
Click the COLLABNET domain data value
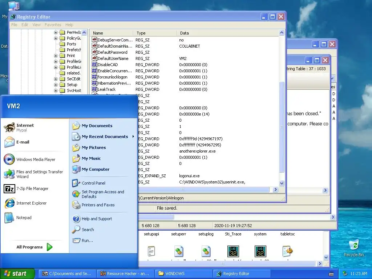(190, 46)
